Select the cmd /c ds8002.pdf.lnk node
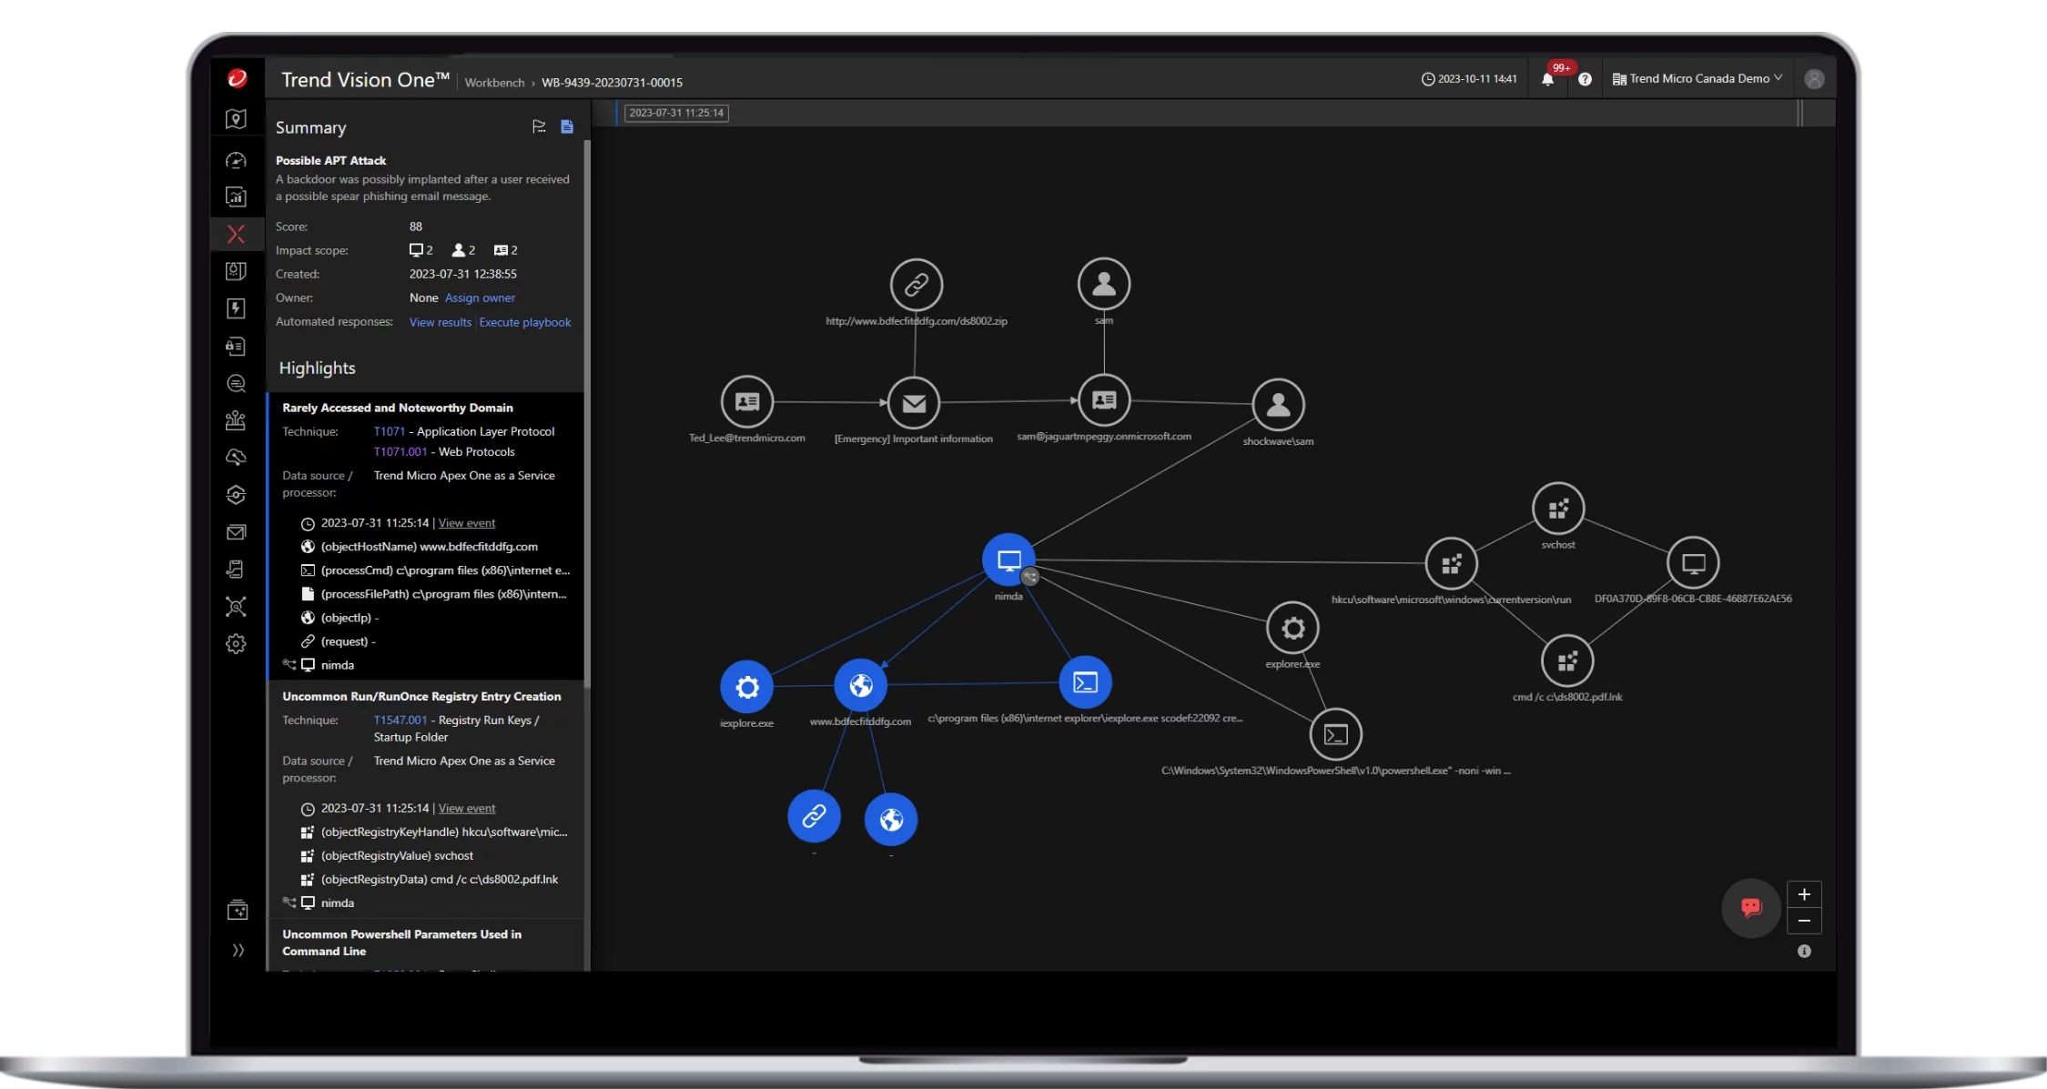The image size is (2047, 1089). [x=1566, y=661]
